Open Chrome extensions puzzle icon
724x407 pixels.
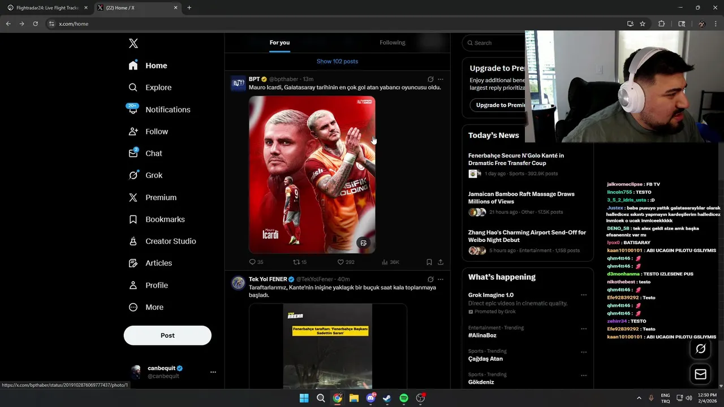[x=661, y=24]
